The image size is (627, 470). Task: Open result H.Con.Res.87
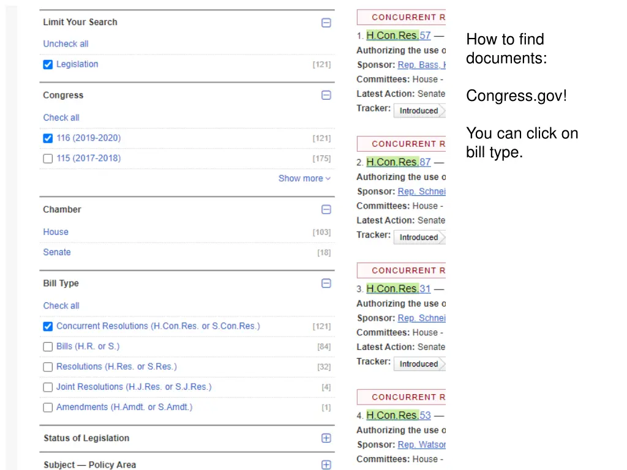click(x=398, y=162)
